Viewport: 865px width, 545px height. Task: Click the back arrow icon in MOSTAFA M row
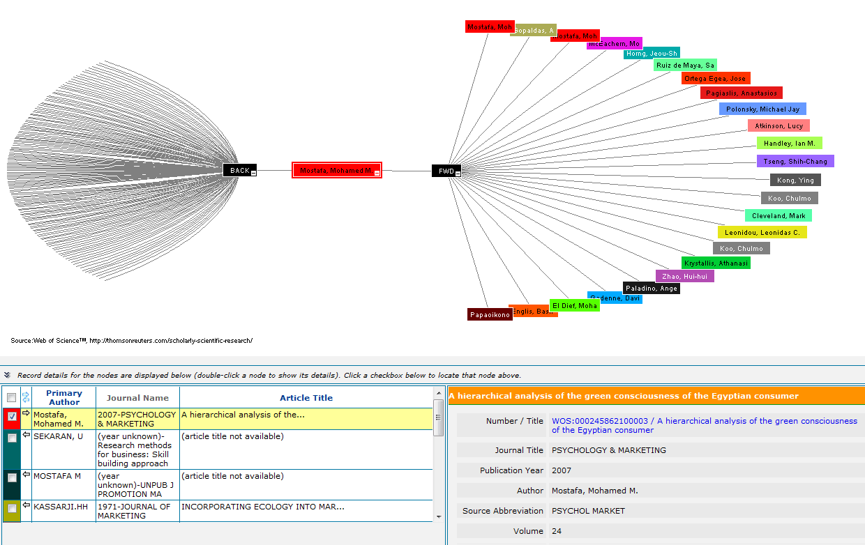26,475
